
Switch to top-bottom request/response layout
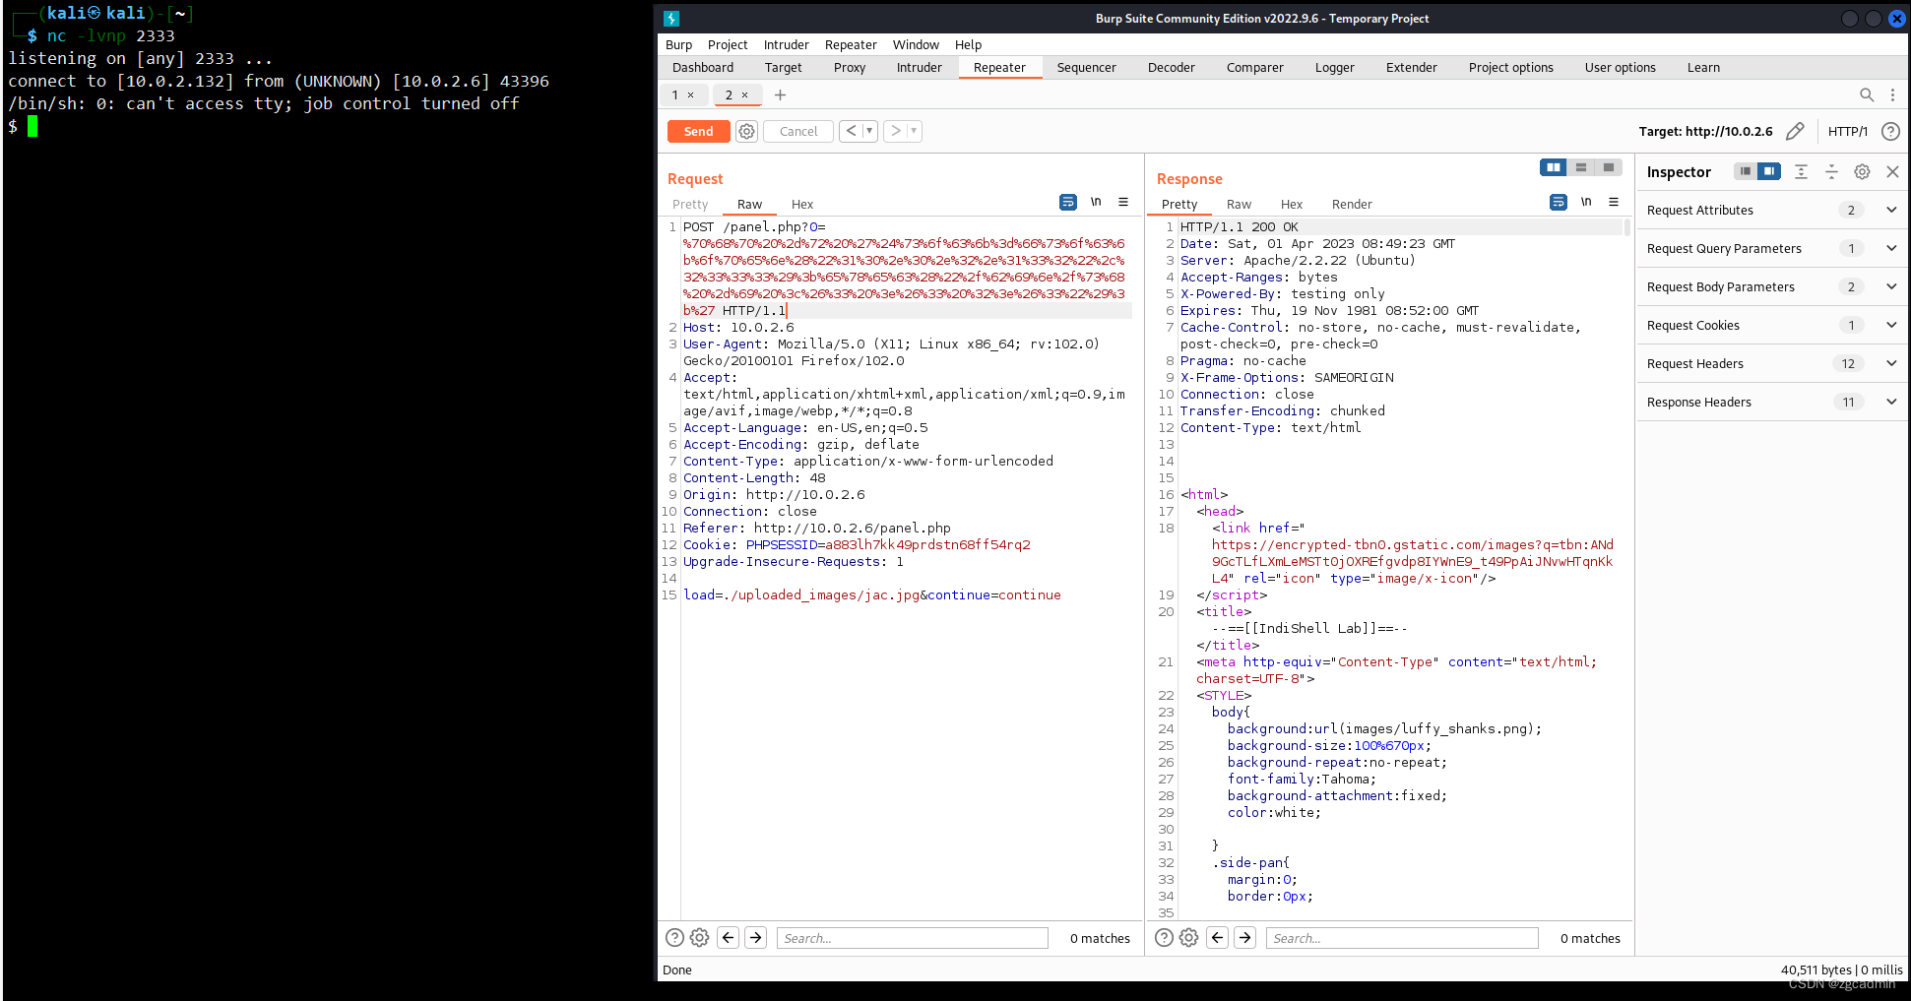pyautogui.click(x=1581, y=167)
